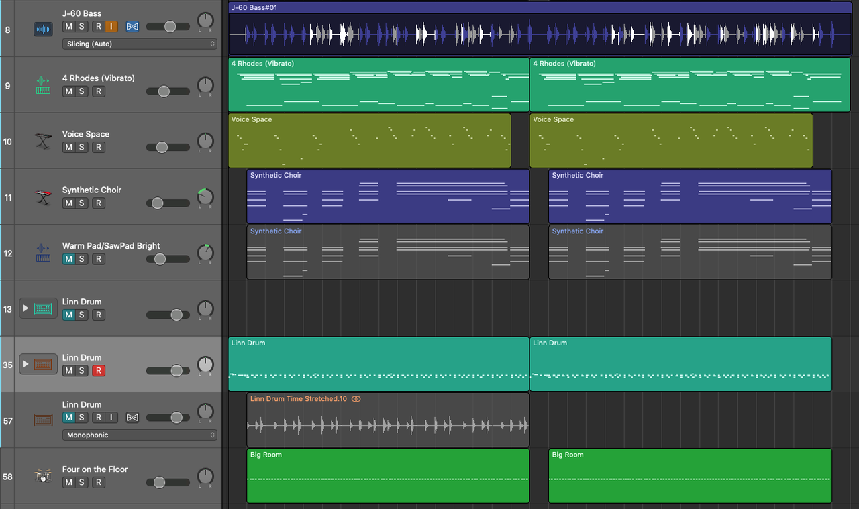Image resolution: width=859 pixels, height=509 pixels.
Task: Unmute Linn Drum track 13
Action: click(x=68, y=315)
